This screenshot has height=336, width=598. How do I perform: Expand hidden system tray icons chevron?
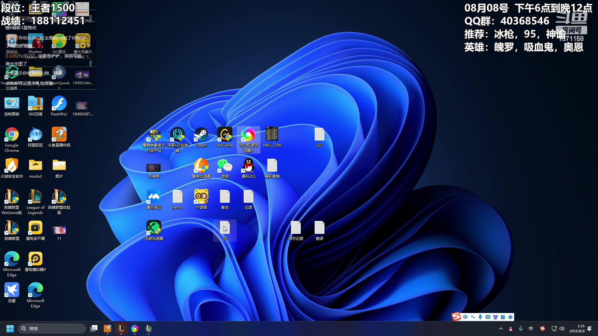pyautogui.click(x=501, y=329)
